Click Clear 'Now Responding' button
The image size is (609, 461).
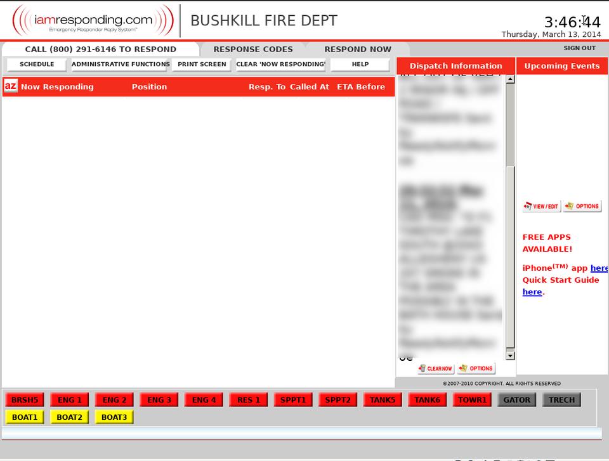(x=280, y=64)
